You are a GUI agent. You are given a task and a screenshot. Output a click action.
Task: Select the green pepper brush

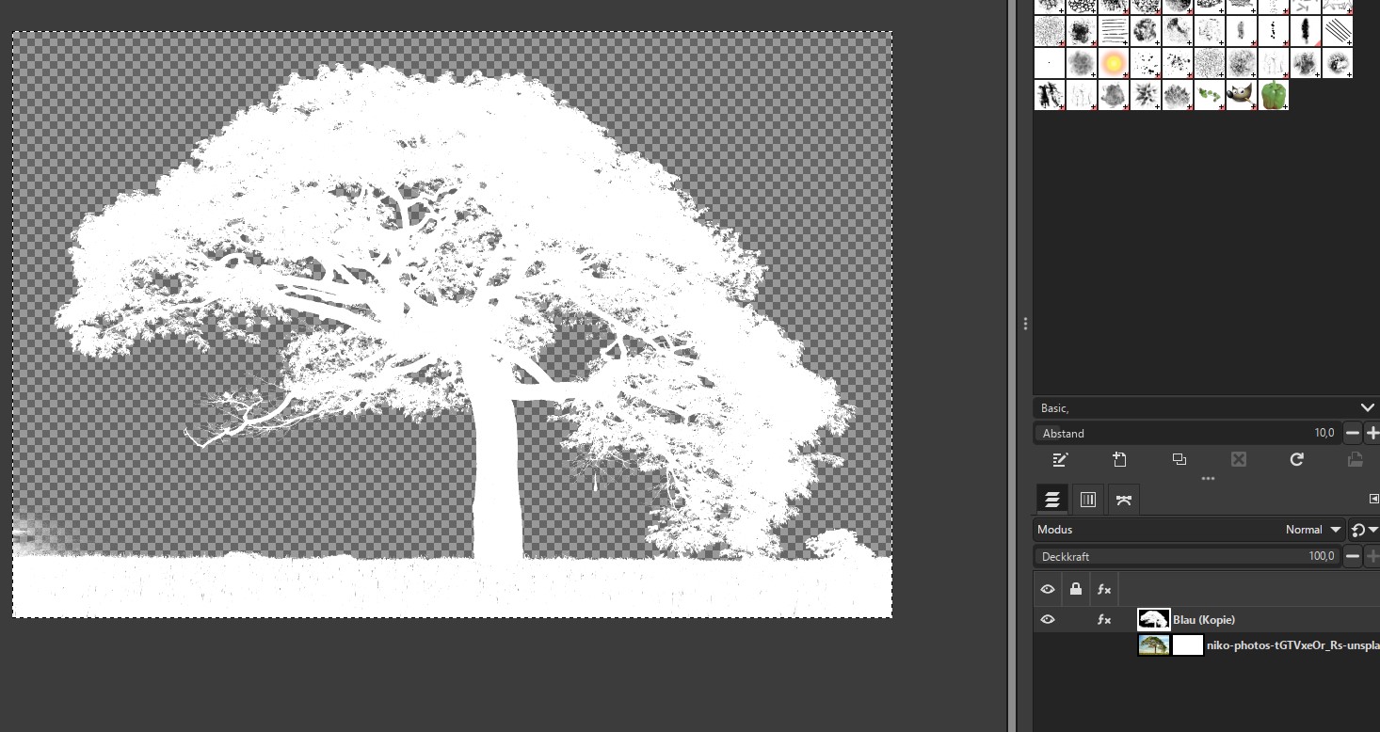(1273, 95)
